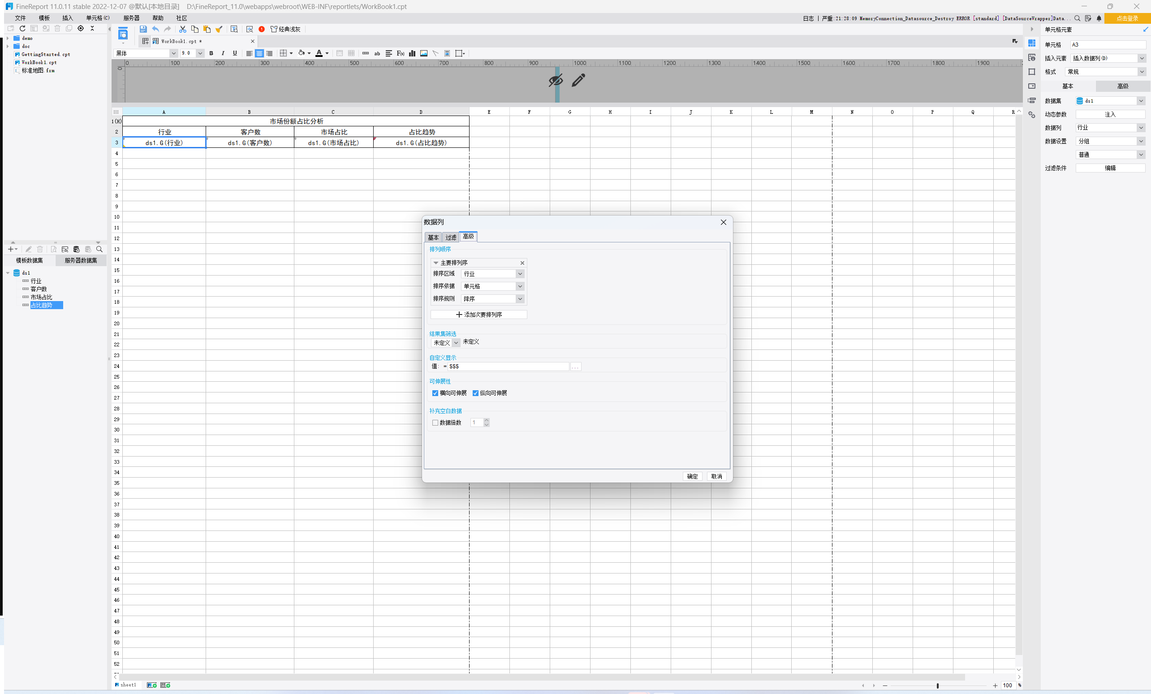Uncheck the 横向可伸展 checkbox

coord(435,393)
